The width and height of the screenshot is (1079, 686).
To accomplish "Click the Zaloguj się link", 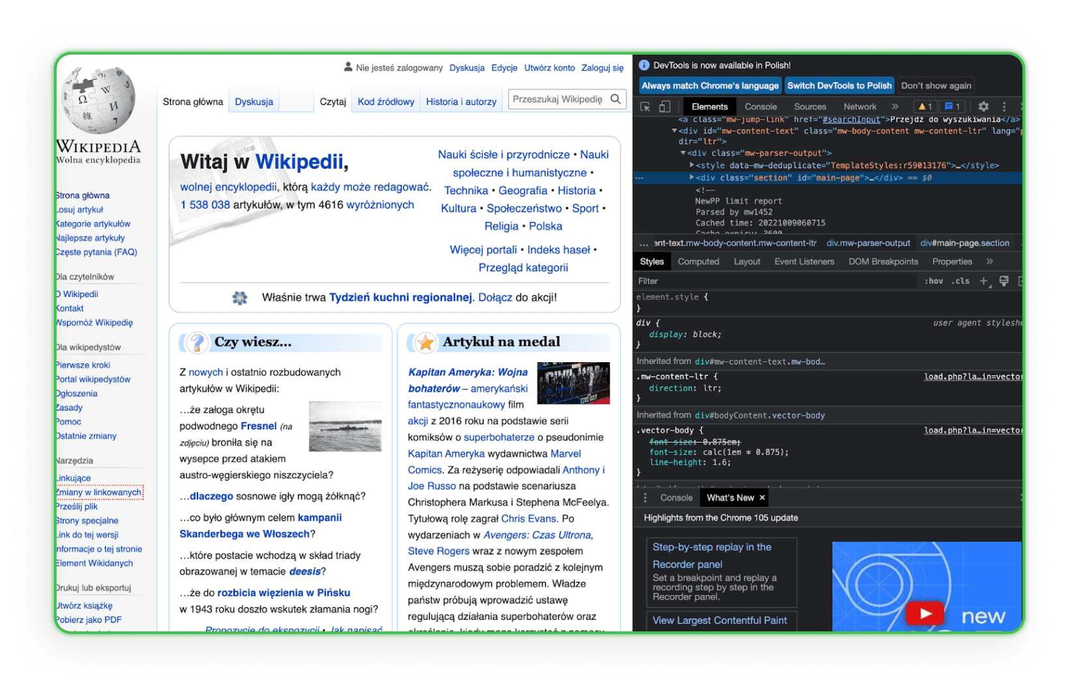I will tap(602, 68).
